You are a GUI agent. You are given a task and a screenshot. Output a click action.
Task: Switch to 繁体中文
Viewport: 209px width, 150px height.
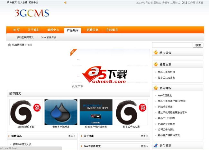point(33,2)
